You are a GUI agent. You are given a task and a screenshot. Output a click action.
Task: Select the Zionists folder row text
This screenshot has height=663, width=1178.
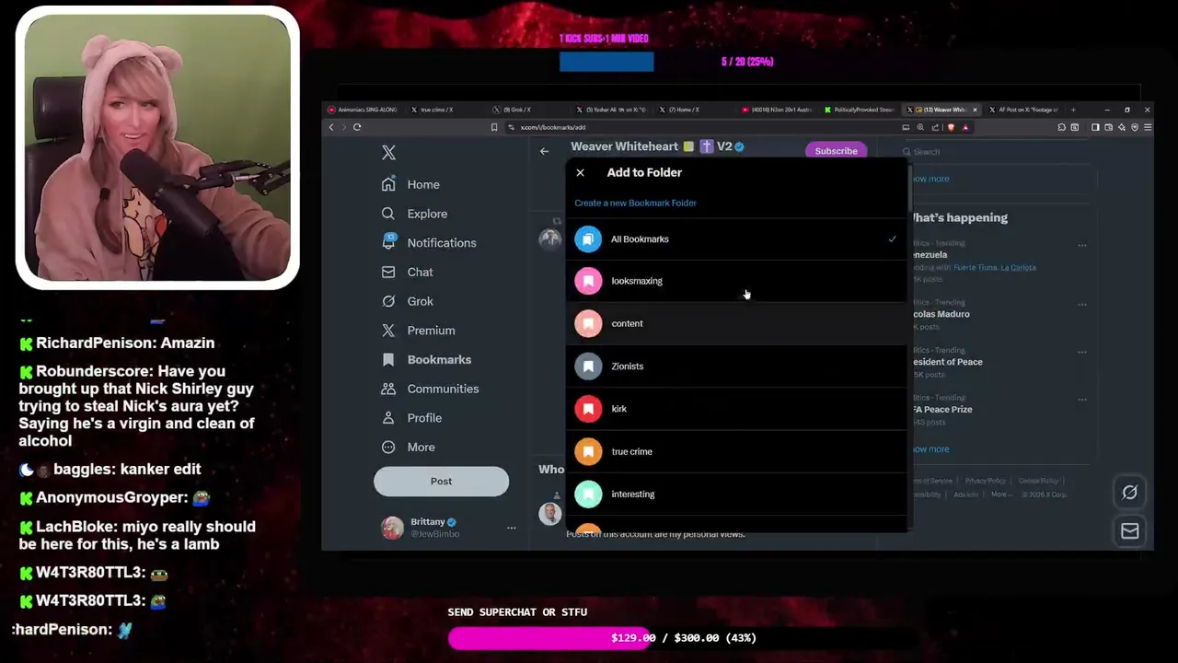(x=628, y=366)
